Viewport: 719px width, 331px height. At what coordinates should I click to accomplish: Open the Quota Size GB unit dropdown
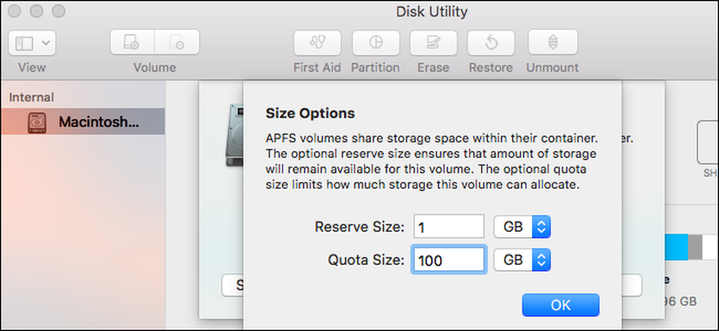[522, 260]
